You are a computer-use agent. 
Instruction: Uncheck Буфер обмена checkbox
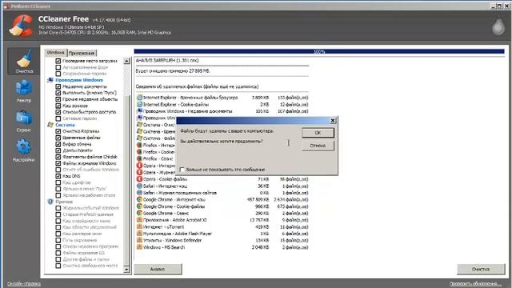58,144
